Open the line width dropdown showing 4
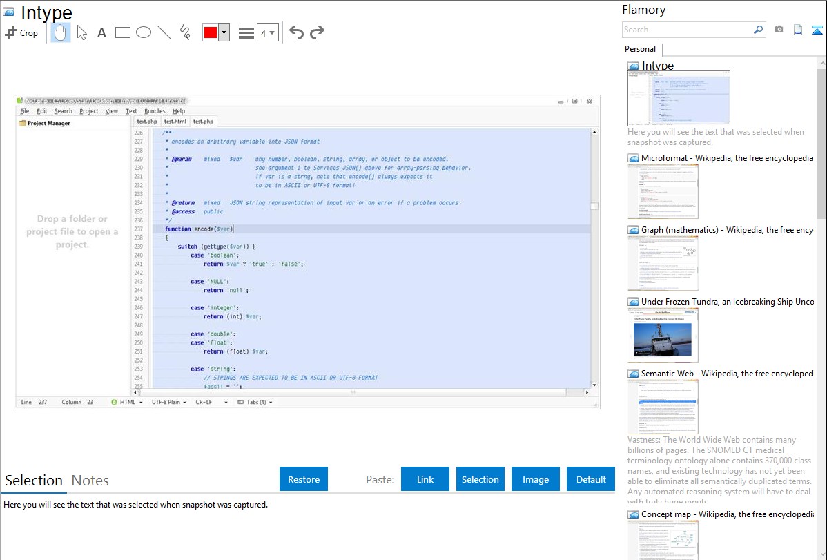 [268, 32]
